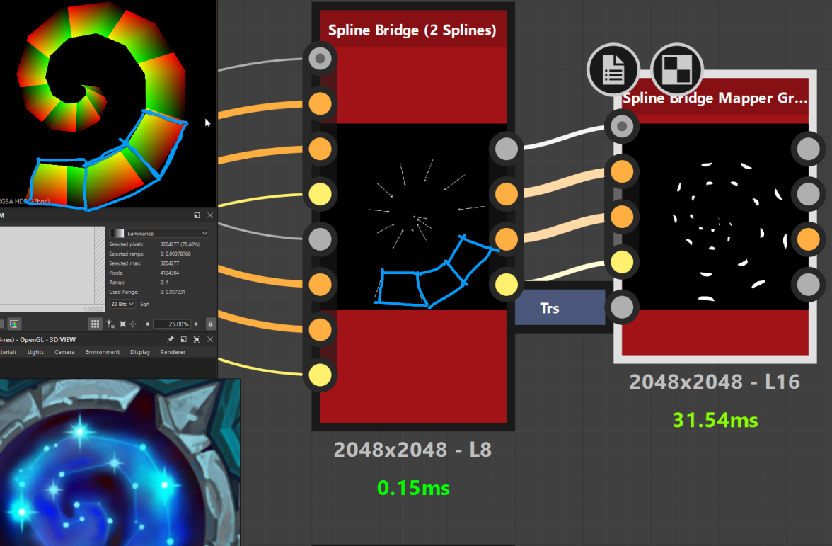Screen dimensions: 832x546
Task: Click the fullscreen expand icon in the 3D View header
Action: pyautogui.click(x=197, y=339)
